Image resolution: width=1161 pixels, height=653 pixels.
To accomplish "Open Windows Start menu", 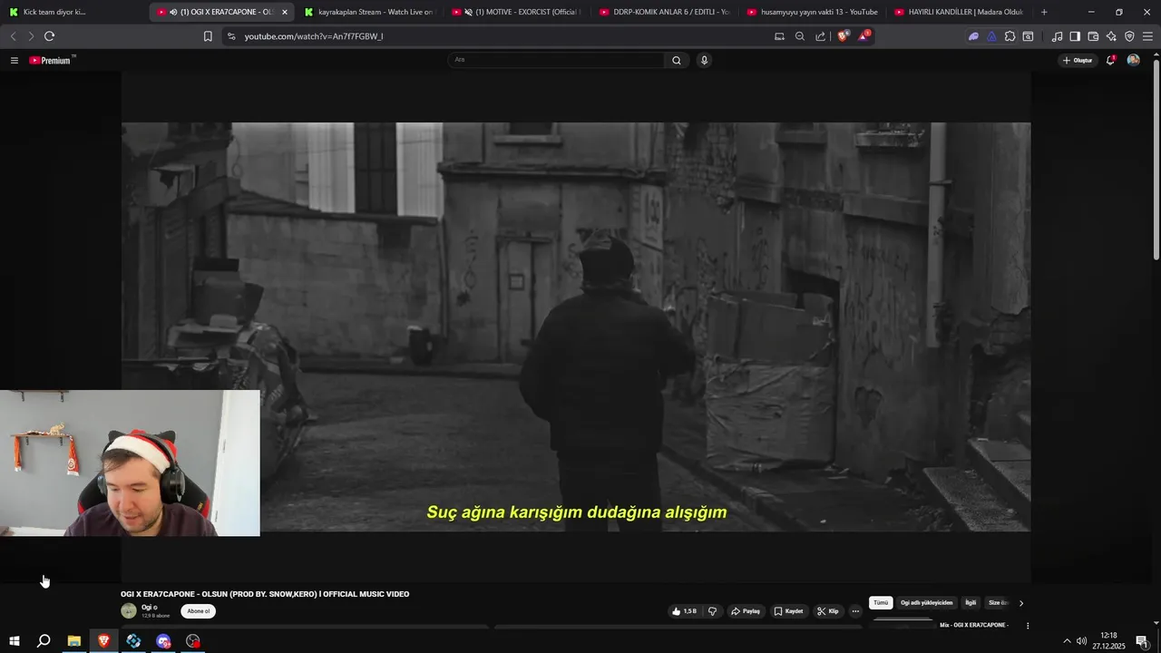I will click(x=15, y=641).
